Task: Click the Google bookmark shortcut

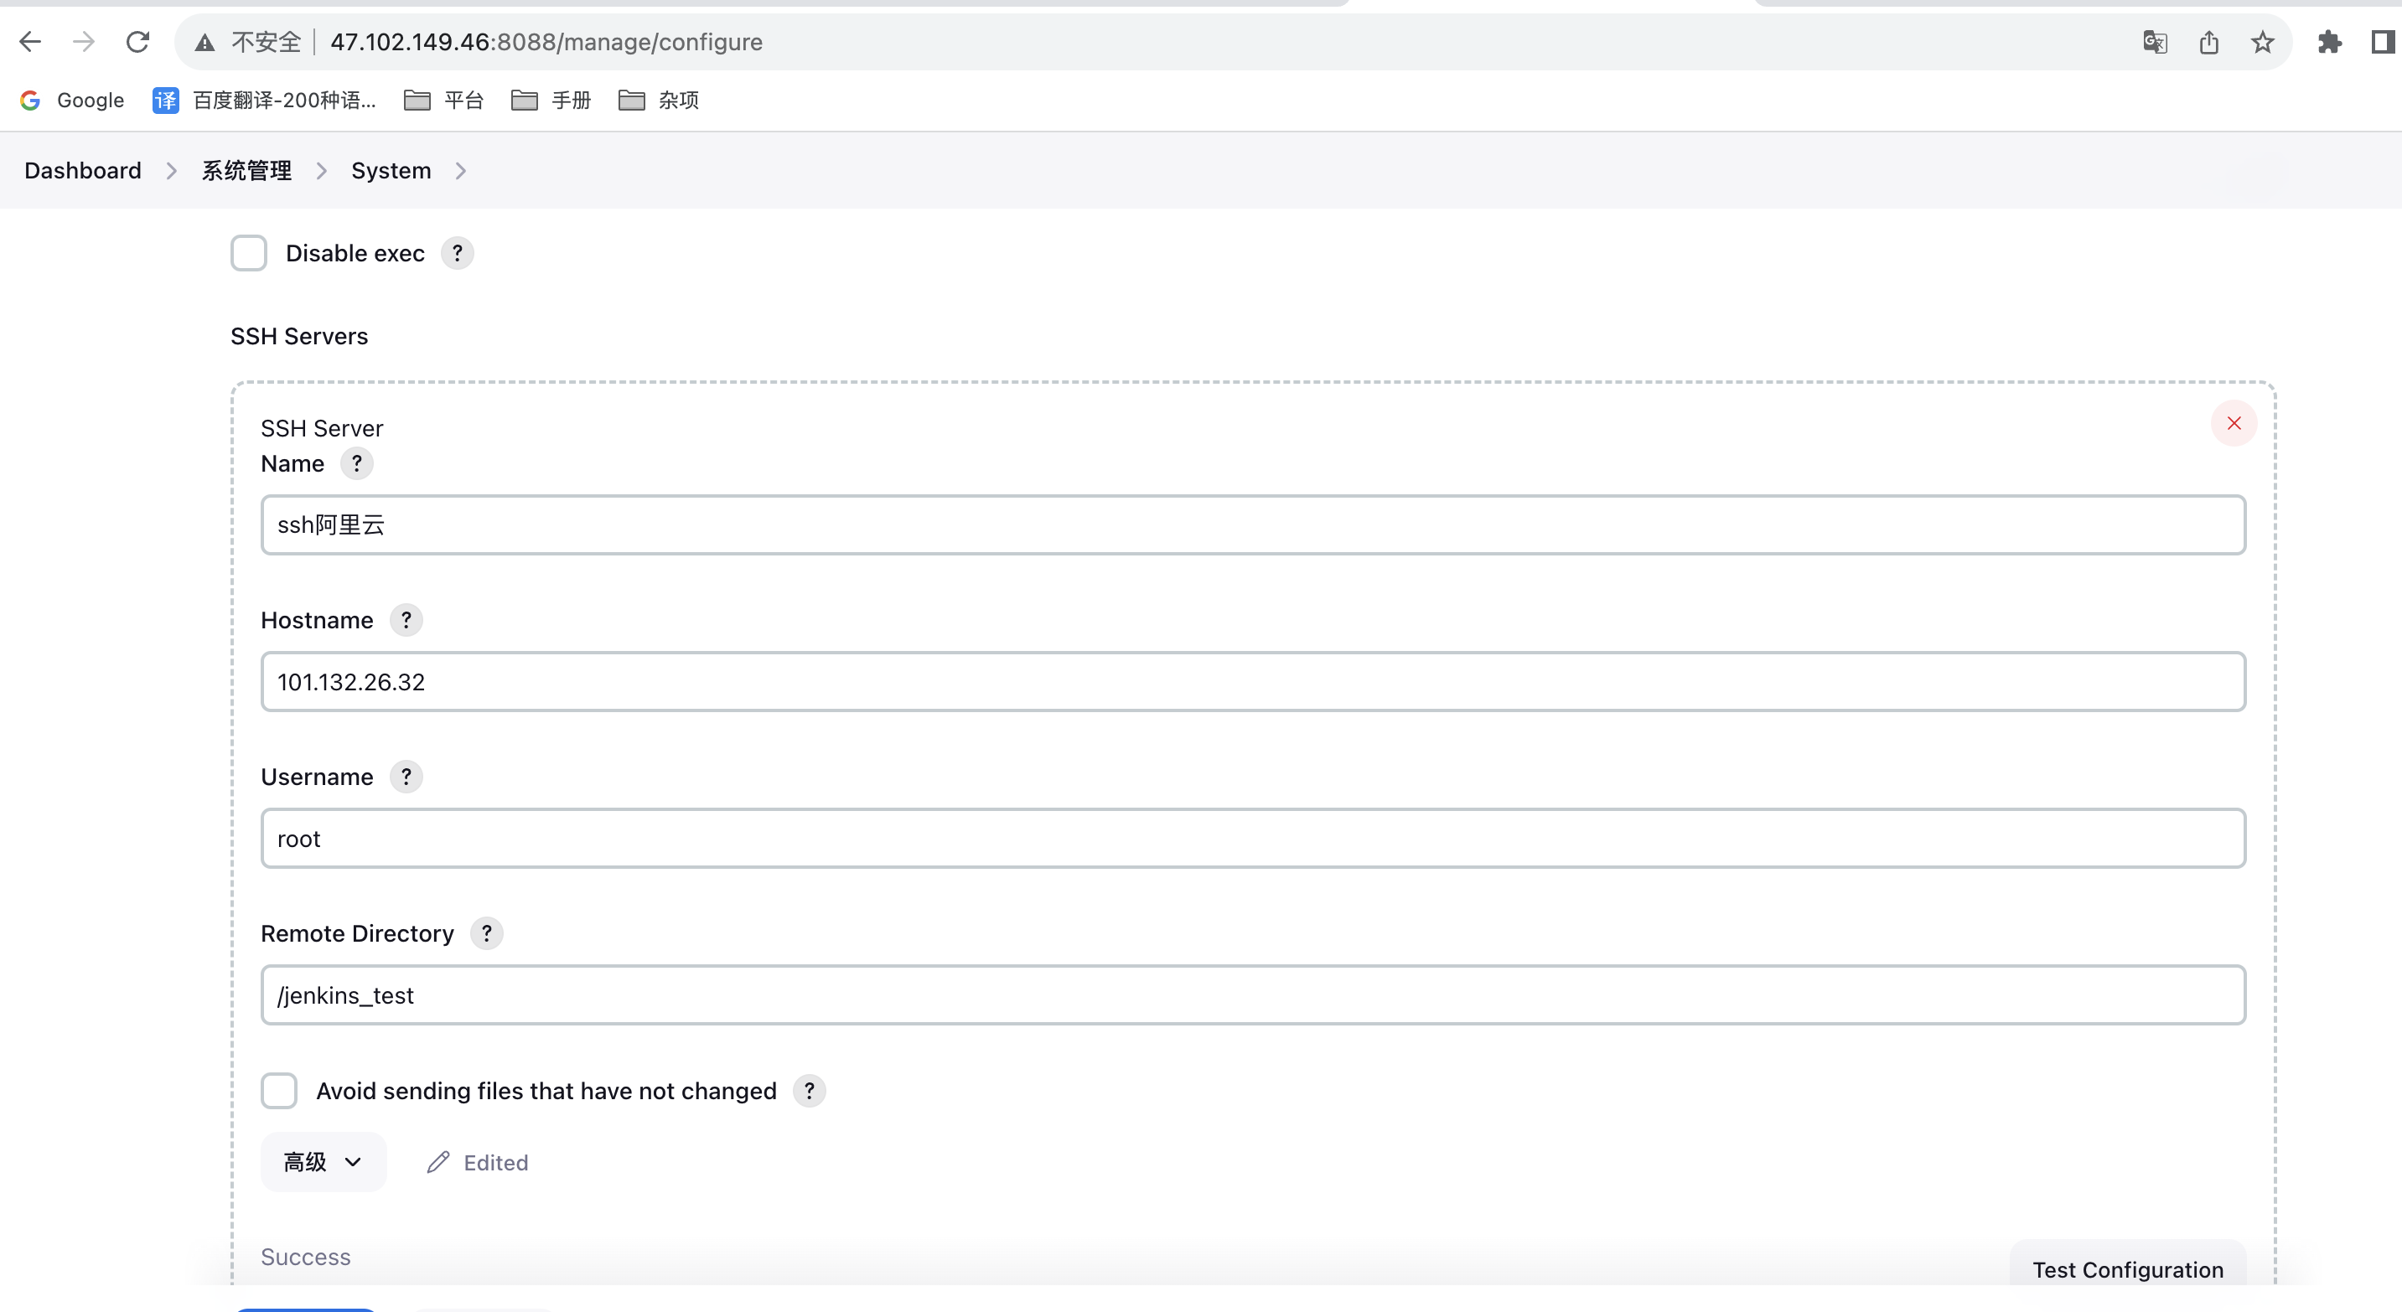Action: pyautogui.click(x=71, y=101)
